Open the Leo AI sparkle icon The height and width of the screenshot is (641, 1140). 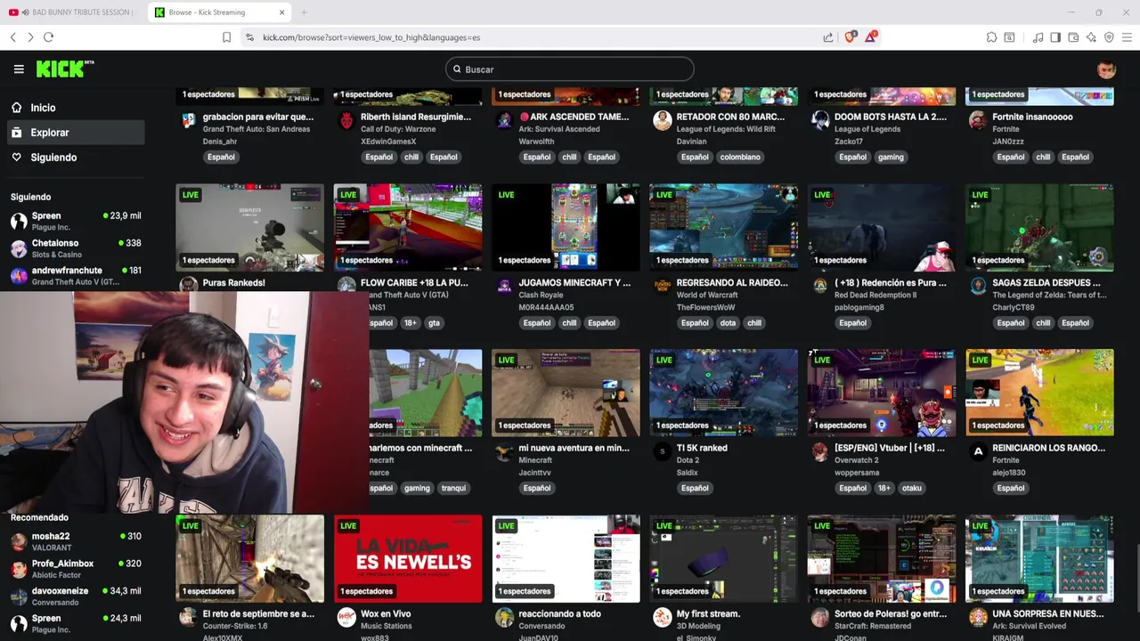pyautogui.click(x=1091, y=37)
